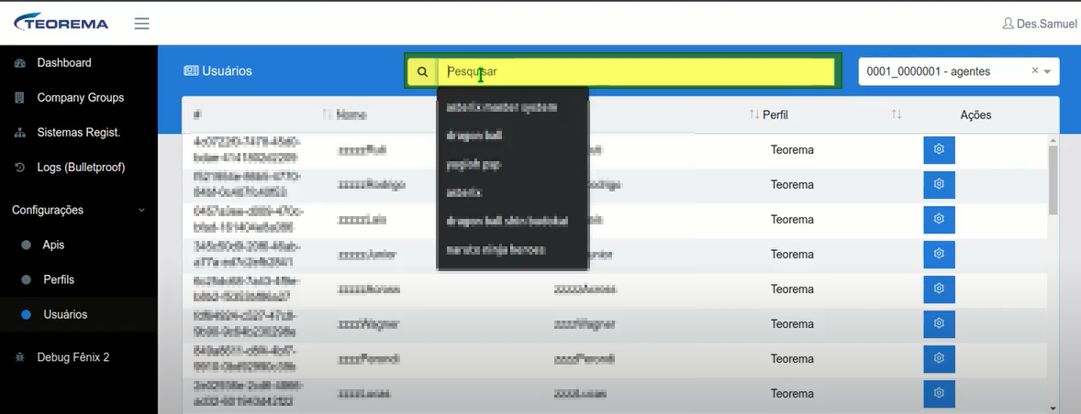1081x414 pixels.
Task: Click the table's vertical scrollbar thumb
Action: (x=1052, y=179)
